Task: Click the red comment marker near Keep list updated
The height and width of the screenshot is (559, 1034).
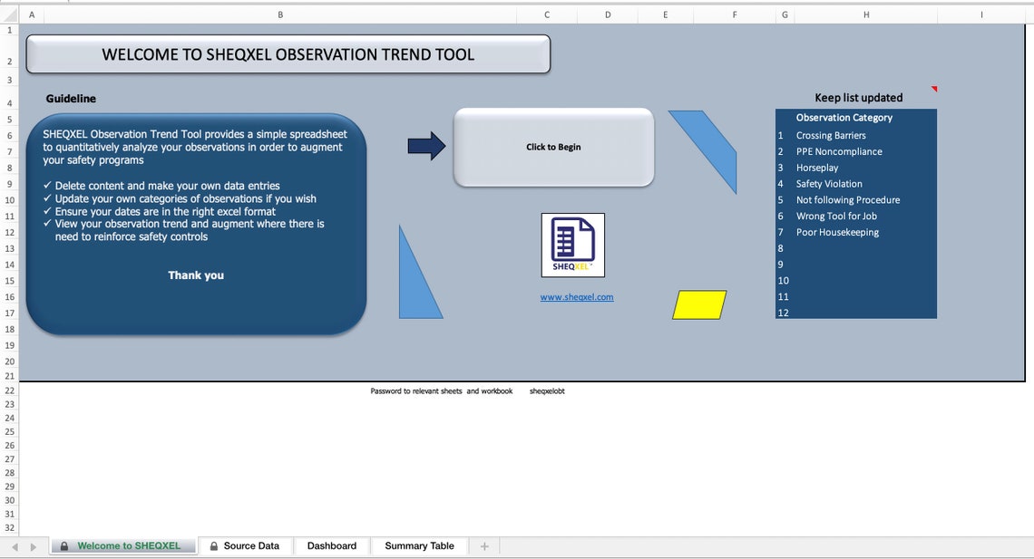Action: (x=934, y=88)
